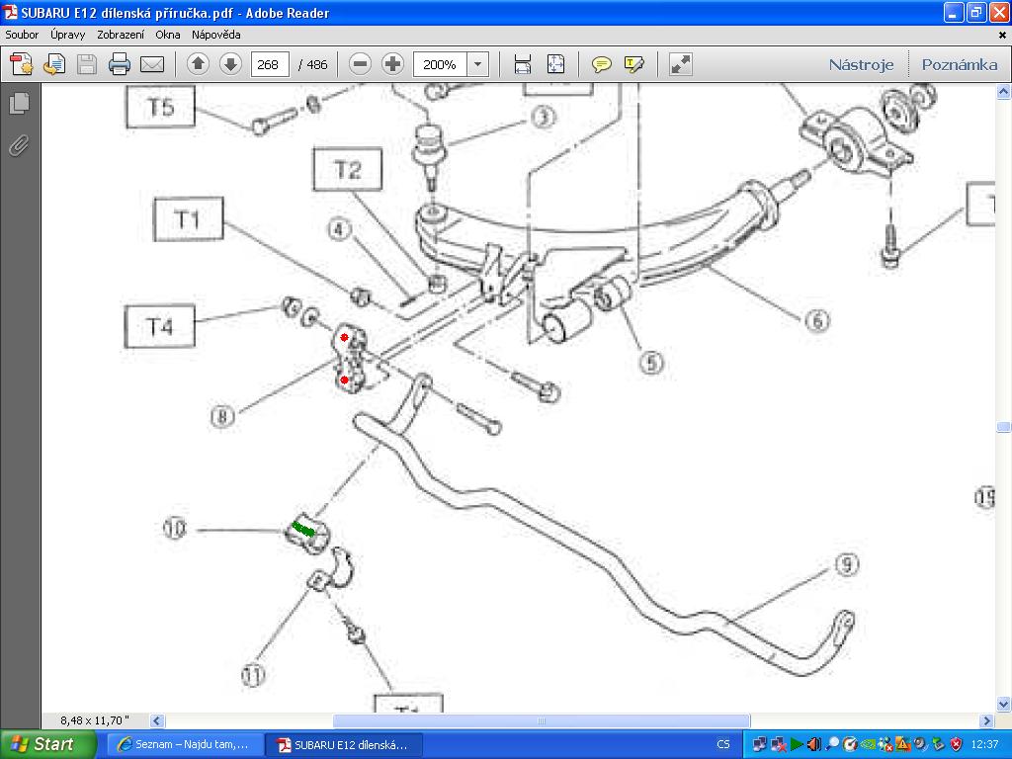The height and width of the screenshot is (759, 1012).
Task: Click the CS language indicator
Action: click(722, 744)
